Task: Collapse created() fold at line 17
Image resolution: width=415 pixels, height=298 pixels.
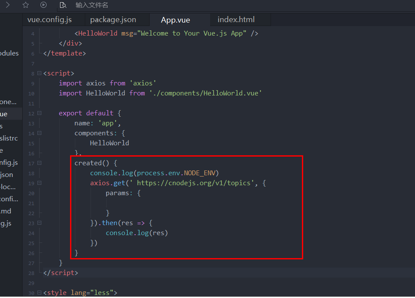Action: (40, 163)
